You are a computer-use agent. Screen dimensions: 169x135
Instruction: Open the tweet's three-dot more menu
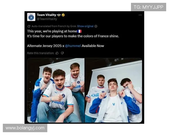pos(140,15)
